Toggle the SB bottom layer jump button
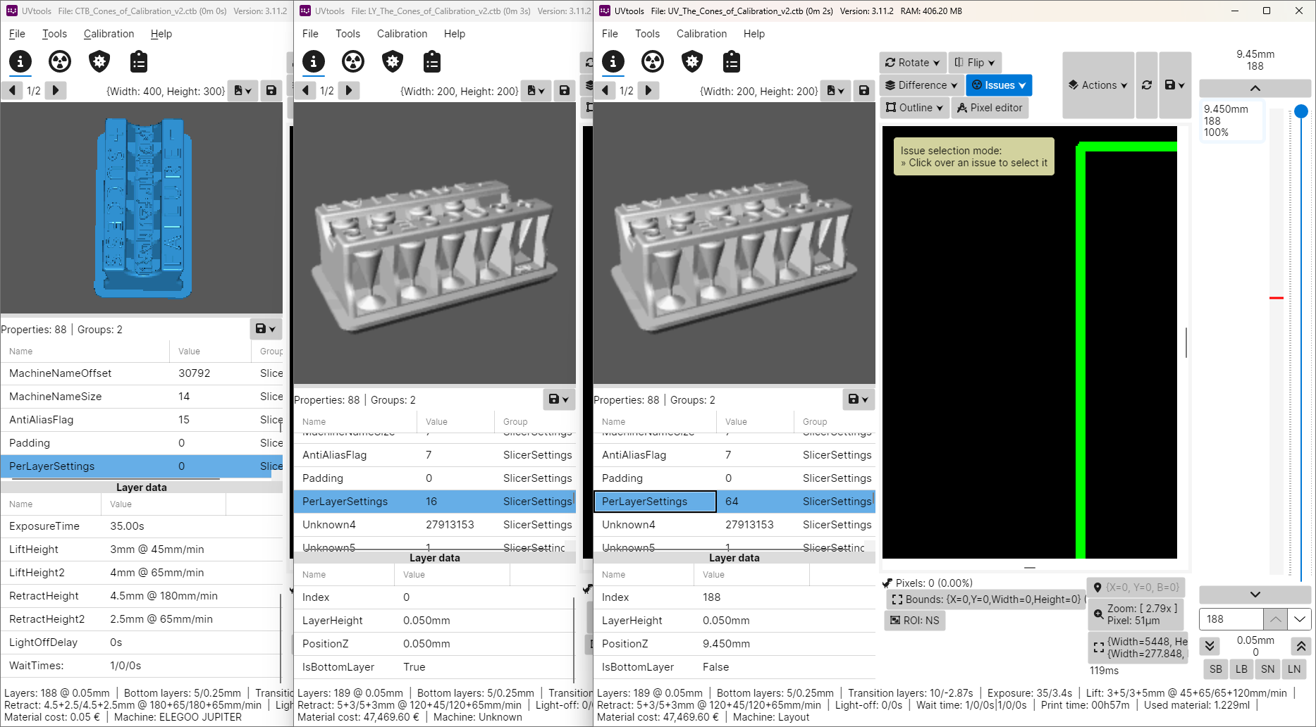Image resolution: width=1316 pixels, height=727 pixels. (1215, 669)
